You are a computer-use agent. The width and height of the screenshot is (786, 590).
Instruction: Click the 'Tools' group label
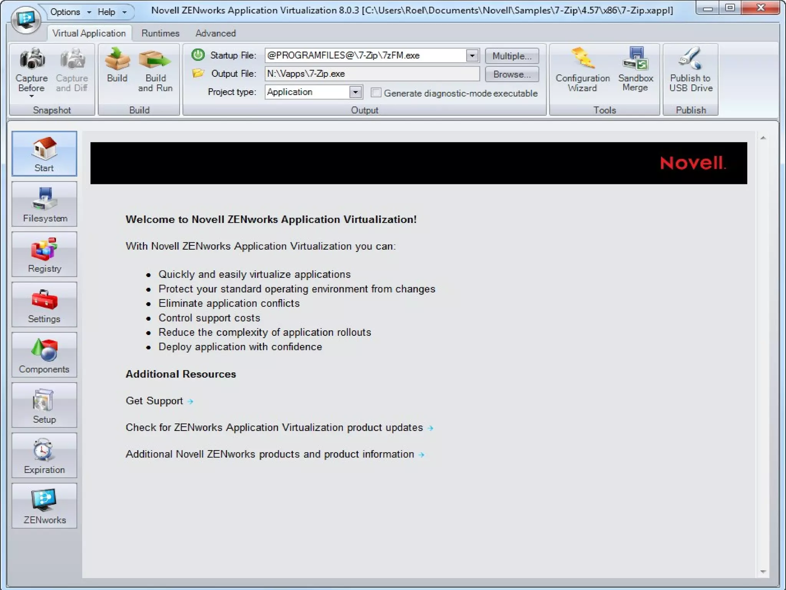(x=604, y=110)
